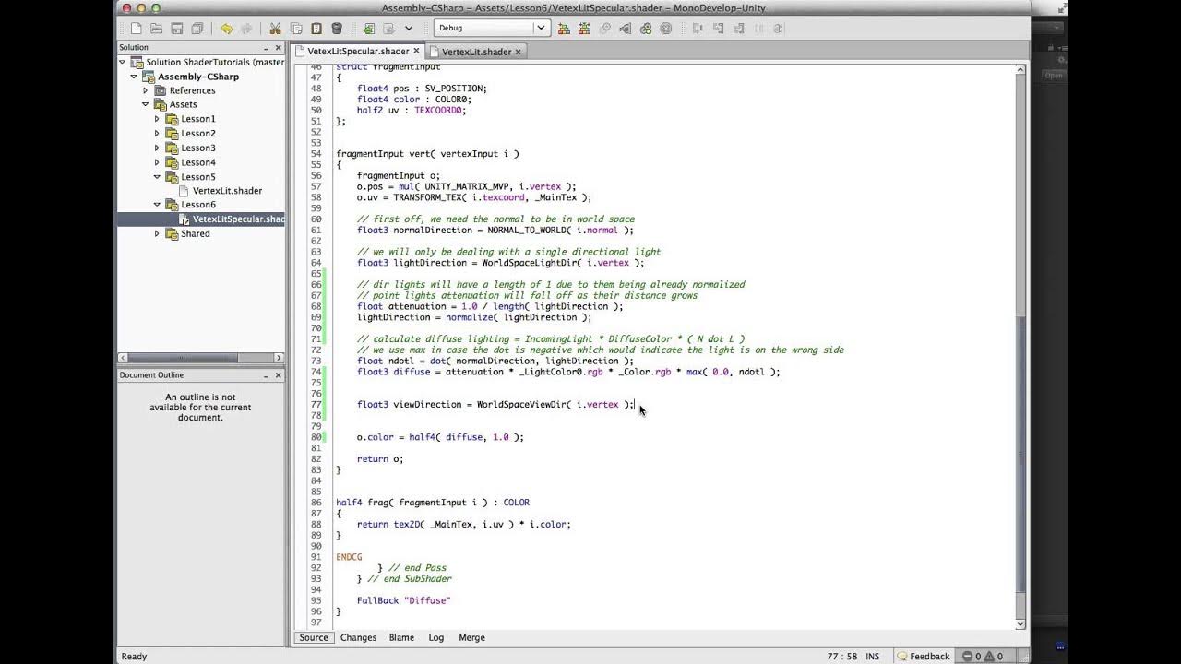Expand the Lesson3 folder
1181x664 pixels.
(157, 148)
